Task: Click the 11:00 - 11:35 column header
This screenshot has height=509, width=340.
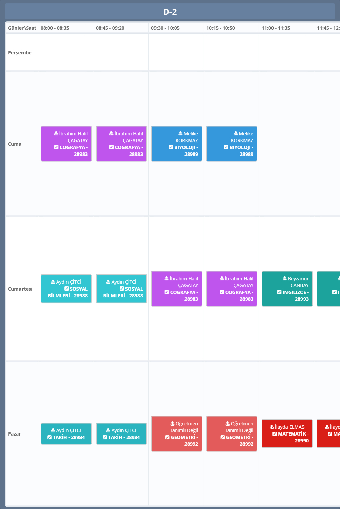Action: click(x=276, y=28)
